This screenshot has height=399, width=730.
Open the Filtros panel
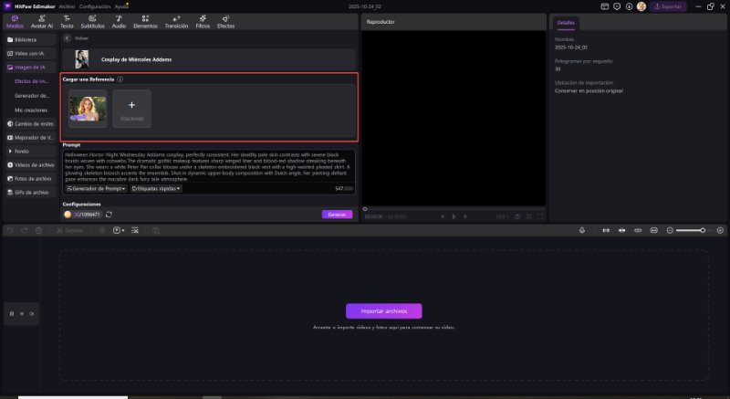pyautogui.click(x=202, y=22)
